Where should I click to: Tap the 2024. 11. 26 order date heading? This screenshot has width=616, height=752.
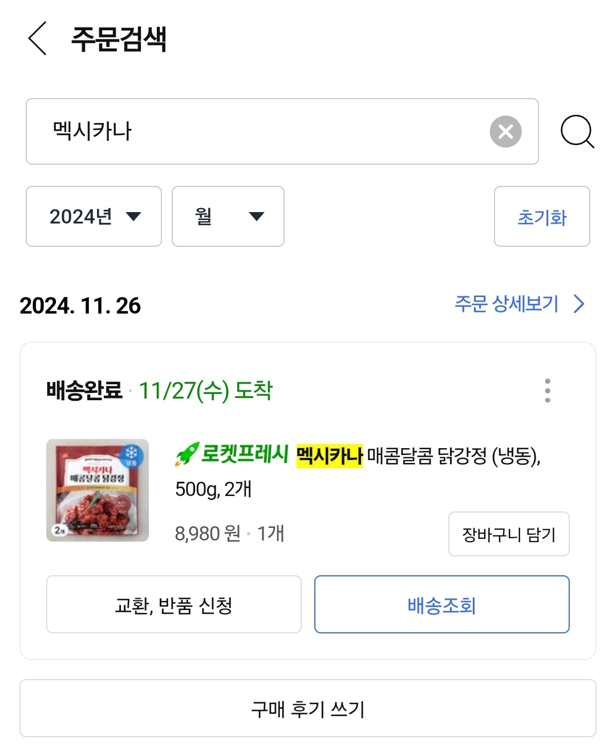tap(80, 306)
